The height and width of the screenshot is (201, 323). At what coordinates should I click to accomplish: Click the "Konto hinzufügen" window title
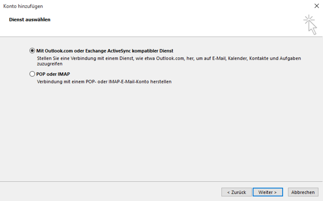pos(23,6)
